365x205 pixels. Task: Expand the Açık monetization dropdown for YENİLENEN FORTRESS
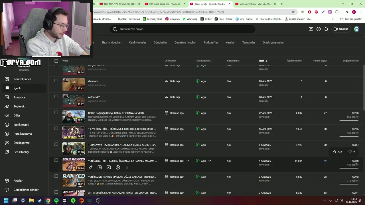click(210, 161)
